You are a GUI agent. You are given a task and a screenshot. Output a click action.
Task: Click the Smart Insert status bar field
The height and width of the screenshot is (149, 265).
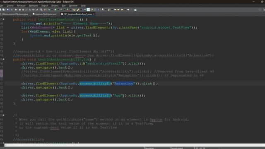tap(177, 148)
